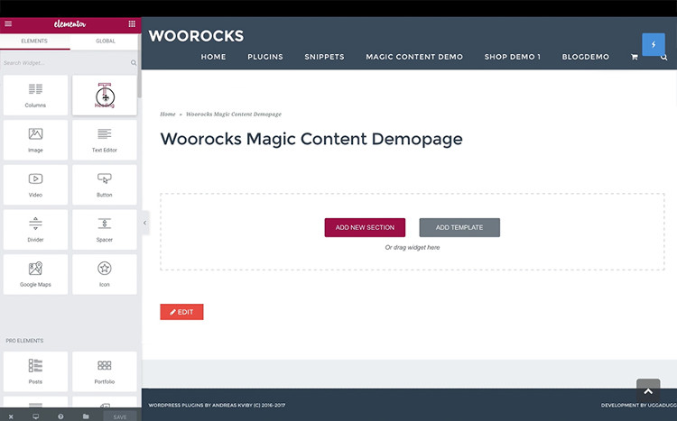Switch to the Global tab

[106, 41]
